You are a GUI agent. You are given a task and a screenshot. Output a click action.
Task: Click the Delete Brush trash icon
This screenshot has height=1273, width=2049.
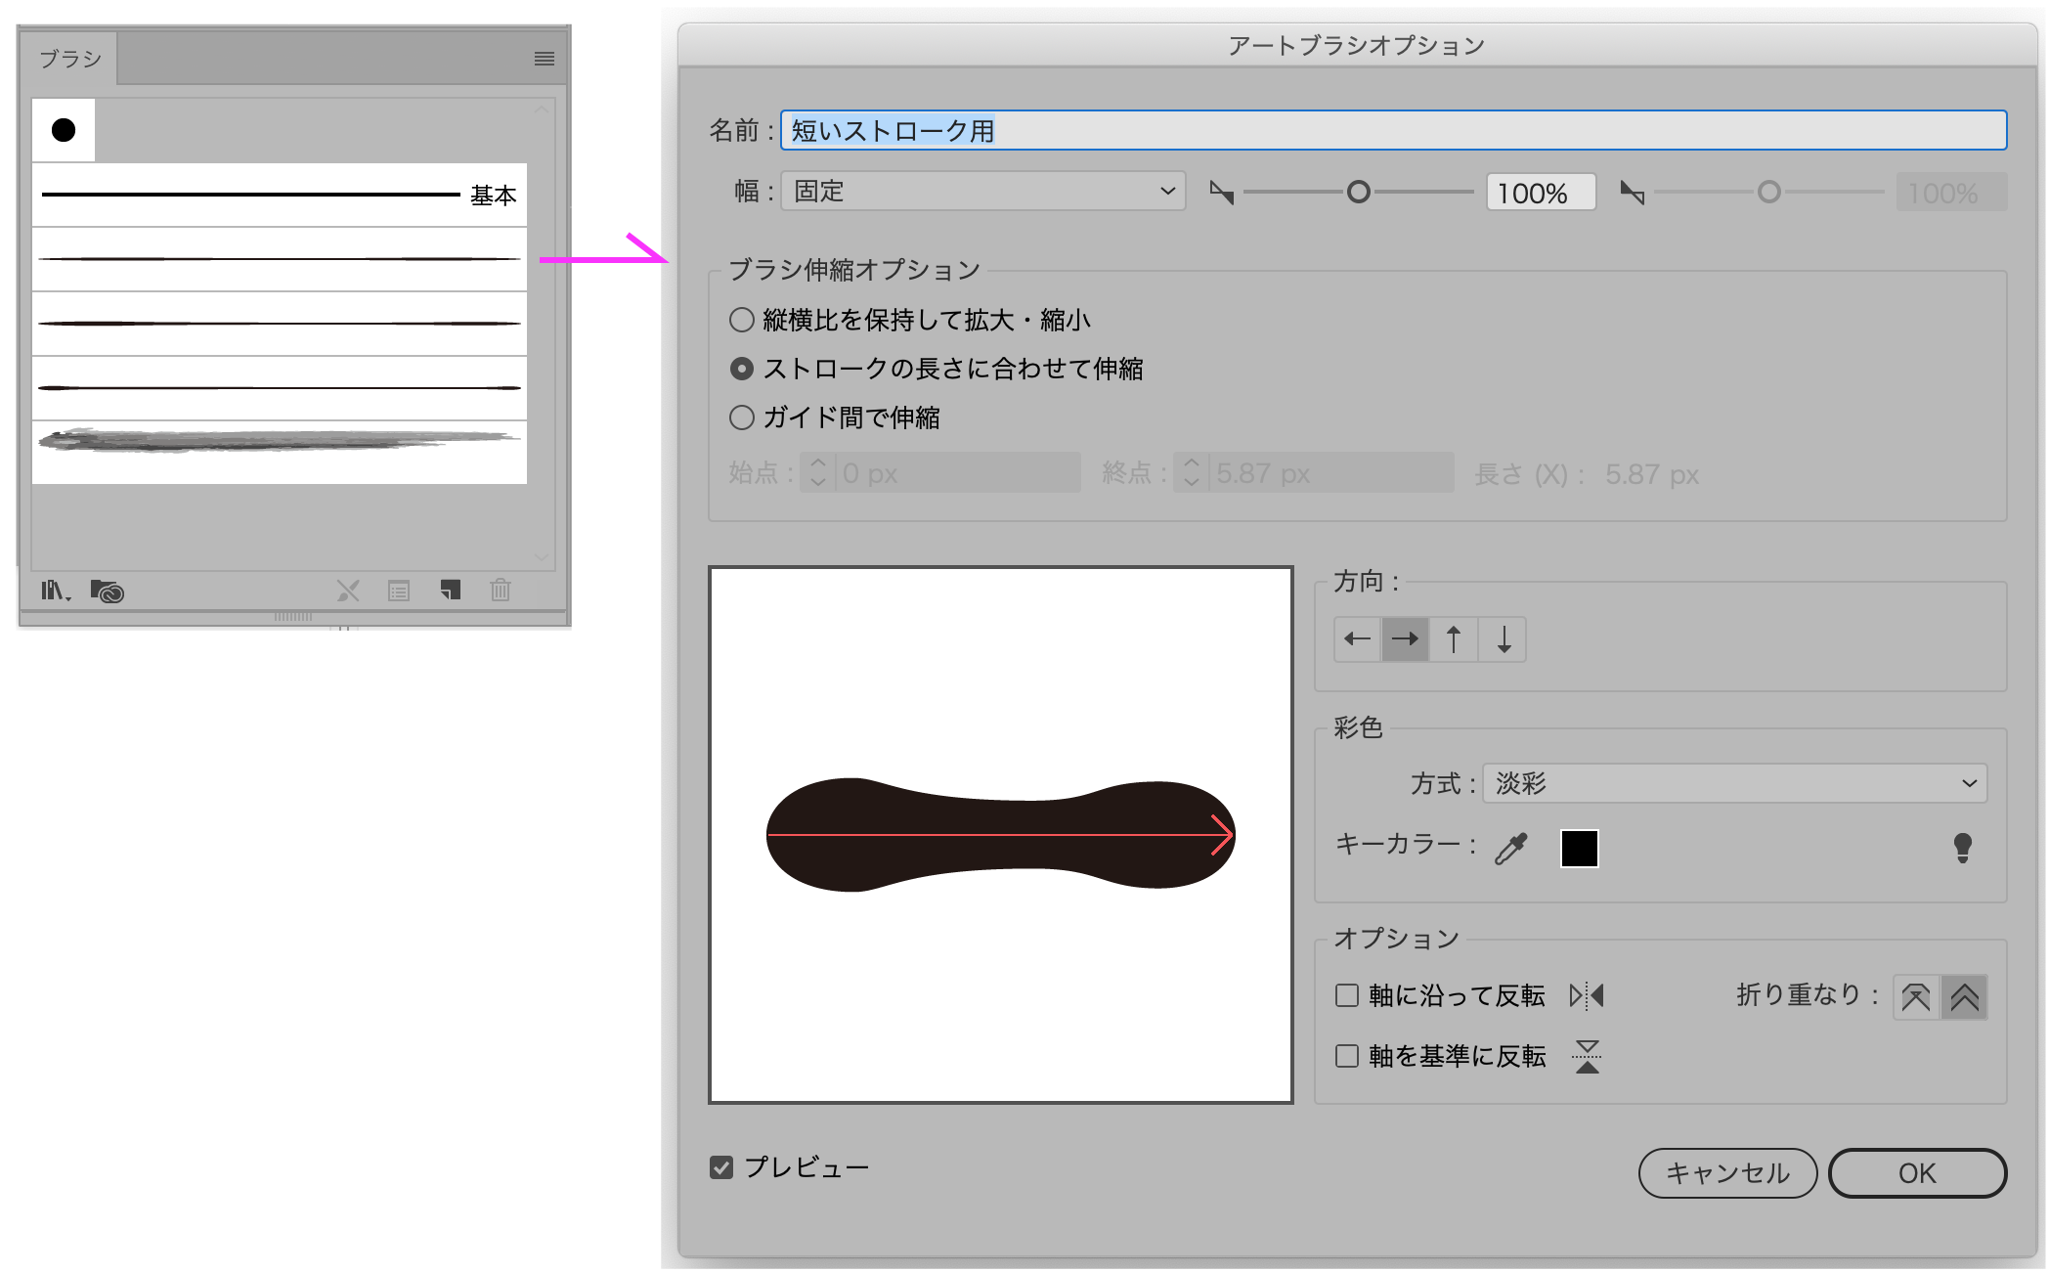point(501,590)
